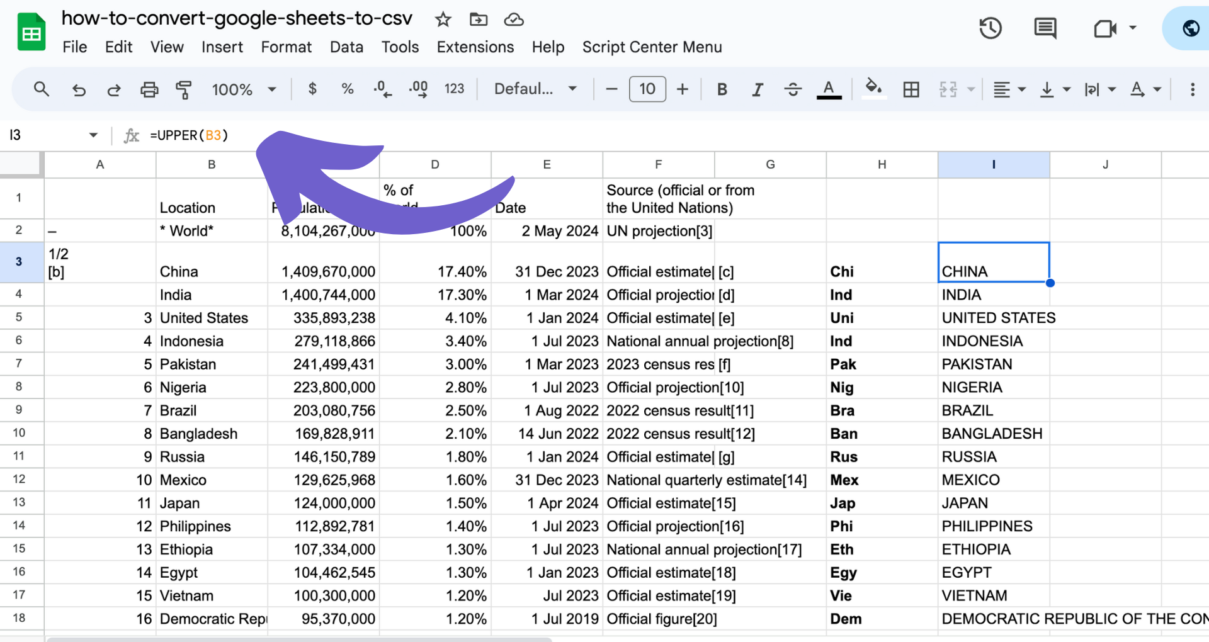The width and height of the screenshot is (1209, 642).
Task: Open the Extensions menu
Action: tap(475, 47)
